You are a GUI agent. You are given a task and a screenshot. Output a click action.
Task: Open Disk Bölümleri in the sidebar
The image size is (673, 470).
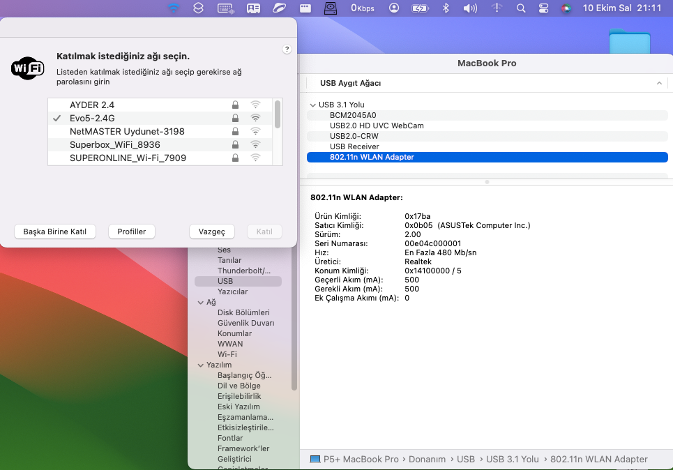pos(243,312)
